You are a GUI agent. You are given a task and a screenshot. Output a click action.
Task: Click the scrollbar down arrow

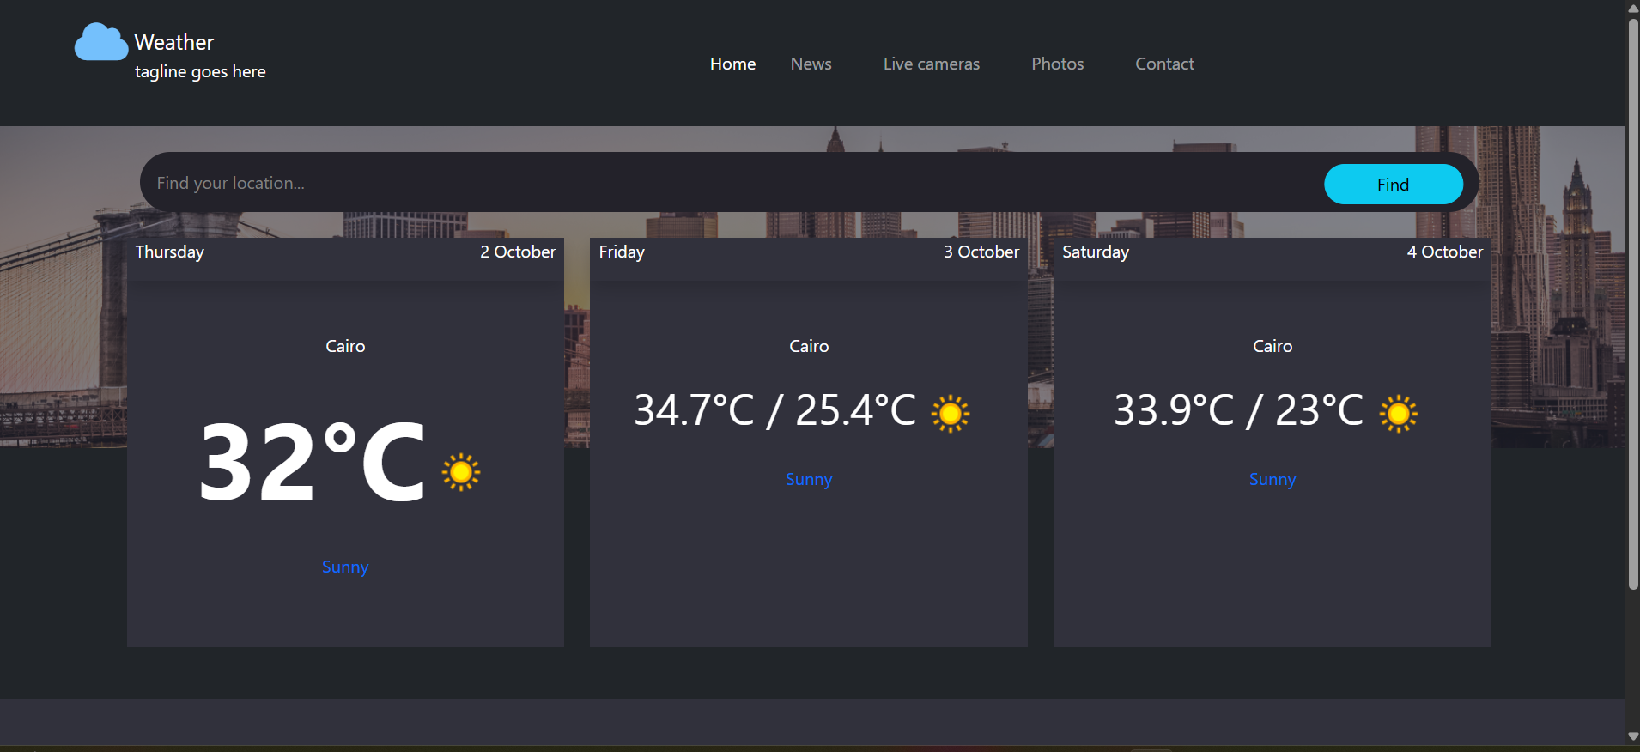point(1632,737)
